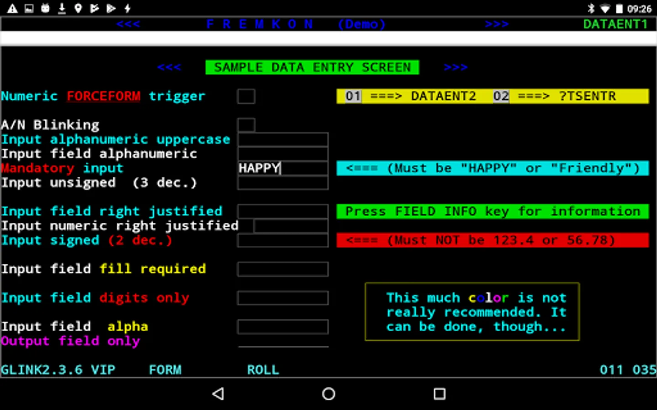Select the Input unsigned (3 dec.) field
Viewport: 657px width, 410px height.
pyautogui.click(x=283, y=183)
